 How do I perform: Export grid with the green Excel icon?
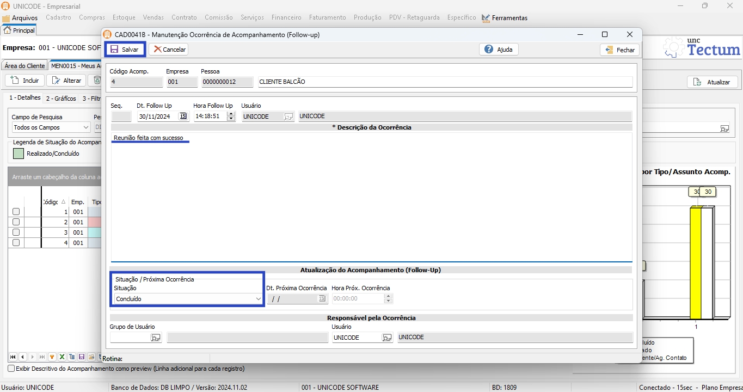point(62,357)
